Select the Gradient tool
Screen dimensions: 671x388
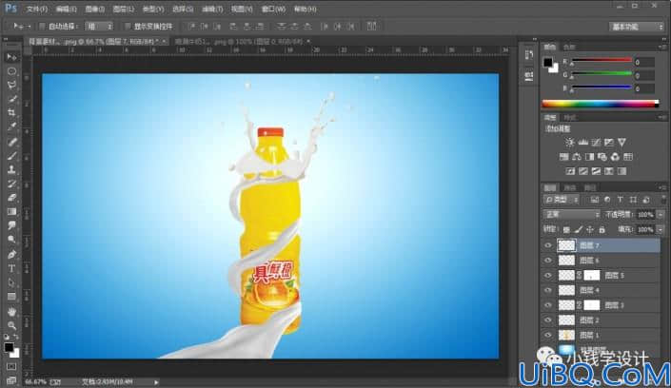(11, 212)
